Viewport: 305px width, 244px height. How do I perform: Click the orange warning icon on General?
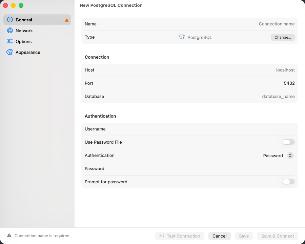tap(67, 20)
